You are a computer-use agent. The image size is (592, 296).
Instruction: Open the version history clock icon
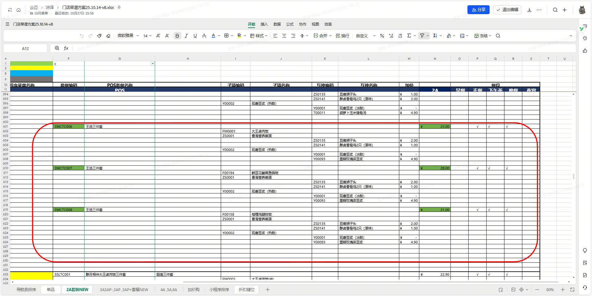(585, 38)
